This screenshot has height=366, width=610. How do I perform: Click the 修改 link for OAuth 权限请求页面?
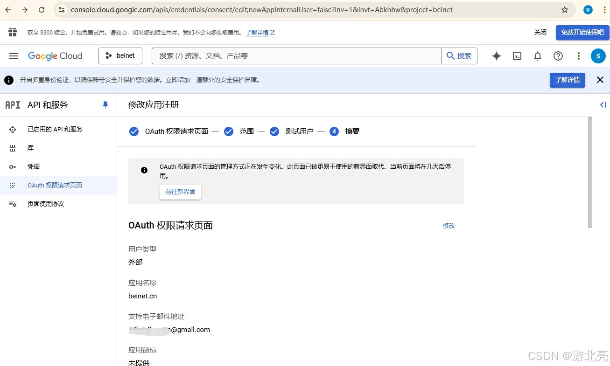(449, 226)
